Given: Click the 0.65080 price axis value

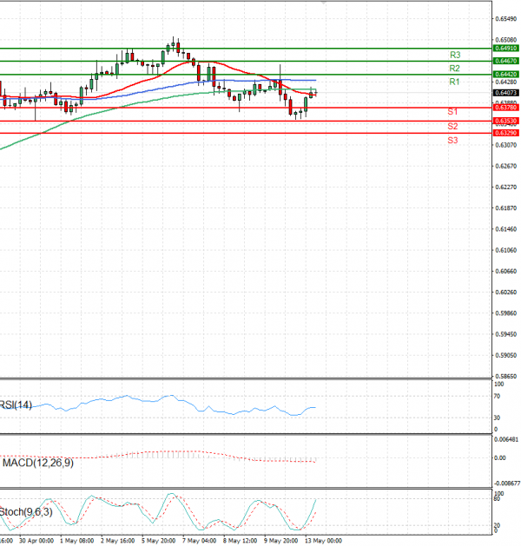Looking at the screenshot, I should point(506,40).
